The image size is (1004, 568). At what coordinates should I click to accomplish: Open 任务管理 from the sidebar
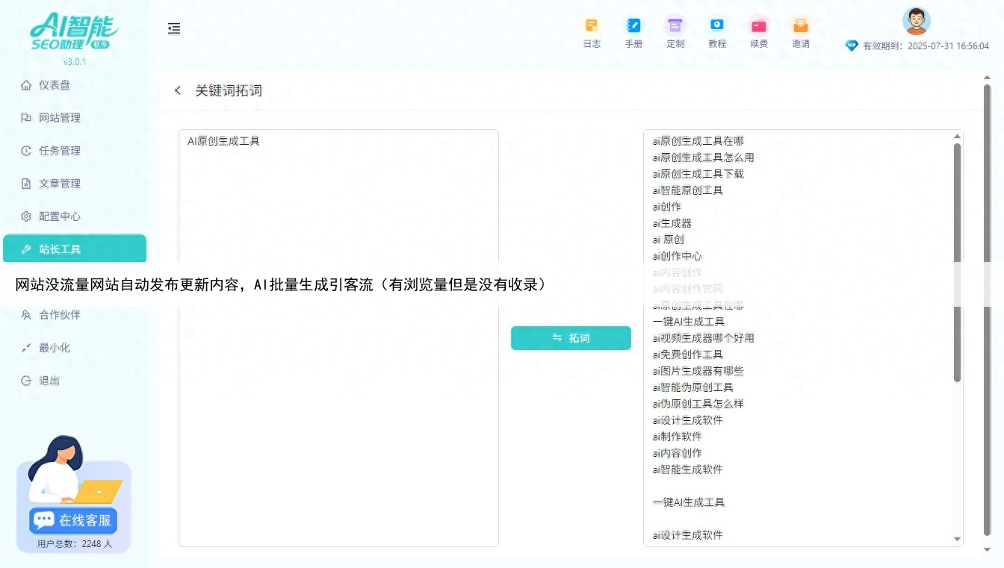pyautogui.click(x=58, y=150)
